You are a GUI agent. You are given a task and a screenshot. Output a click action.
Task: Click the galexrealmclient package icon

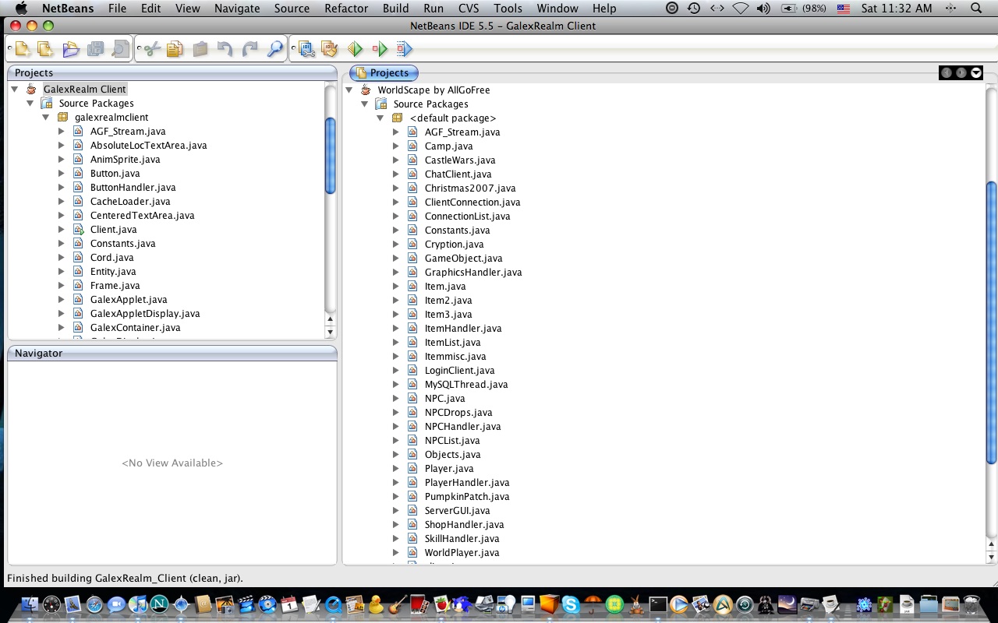click(62, 118)
